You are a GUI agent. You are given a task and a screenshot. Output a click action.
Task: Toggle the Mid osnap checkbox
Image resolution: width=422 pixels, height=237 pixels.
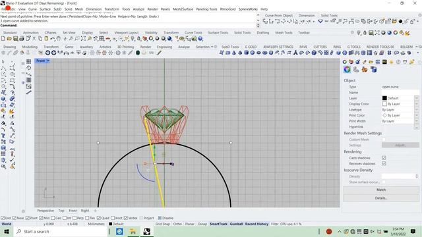[x=41, y=218]
